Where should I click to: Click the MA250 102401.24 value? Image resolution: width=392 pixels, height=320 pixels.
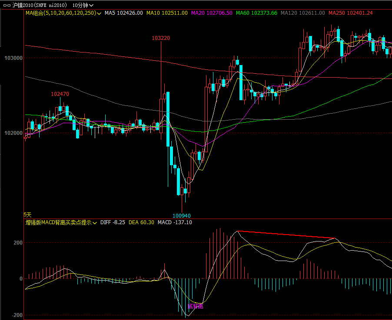coord(351,13)
